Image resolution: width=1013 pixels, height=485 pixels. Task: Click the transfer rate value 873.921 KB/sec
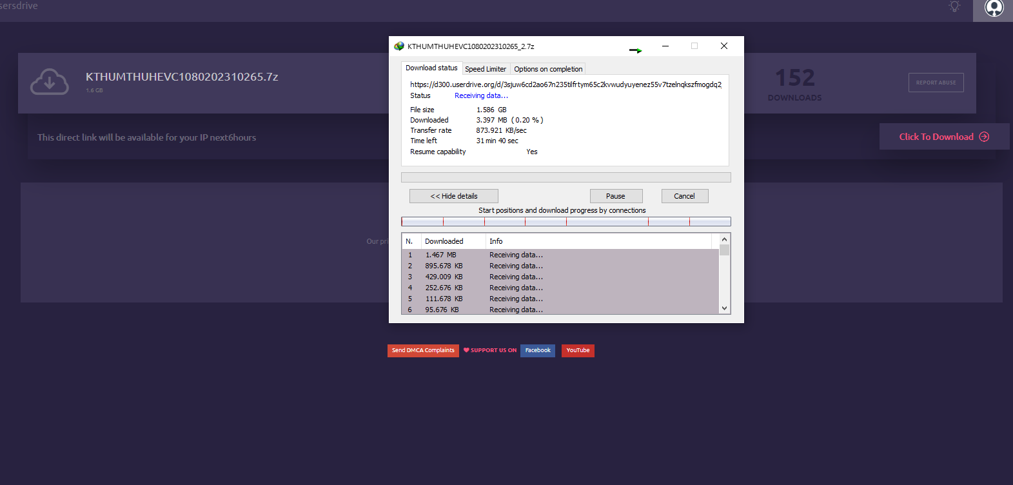(501, 130)
